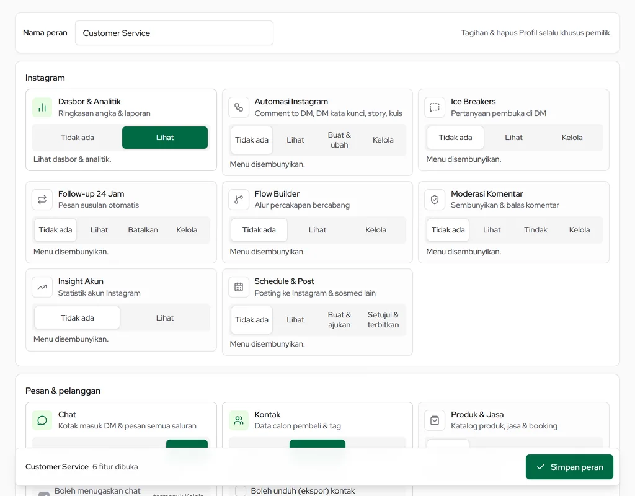Set Ice Breakers permission to Lihat
Viewport: 635px width, 496px height.
pyautogui.click(x=513, y=138)
